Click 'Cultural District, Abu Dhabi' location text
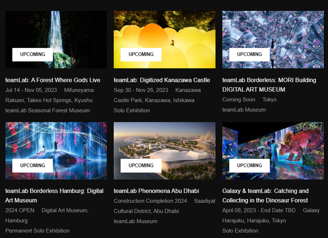 pyautogui.click(x=146, y=211)
